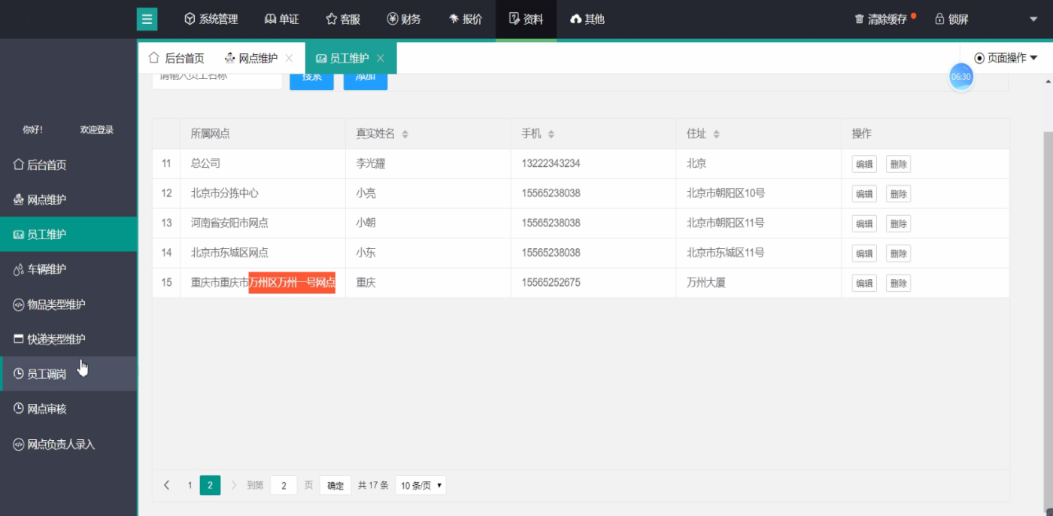This screenshot has width=1053, height=516.
Task: Sort by 手机 column arrows
Action: (x=551, y=134)
